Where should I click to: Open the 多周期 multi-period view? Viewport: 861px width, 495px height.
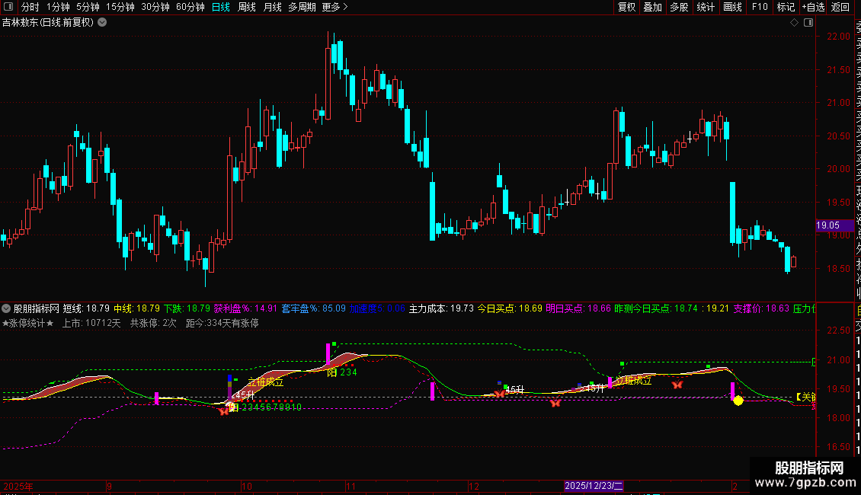[x=302, y=7]
